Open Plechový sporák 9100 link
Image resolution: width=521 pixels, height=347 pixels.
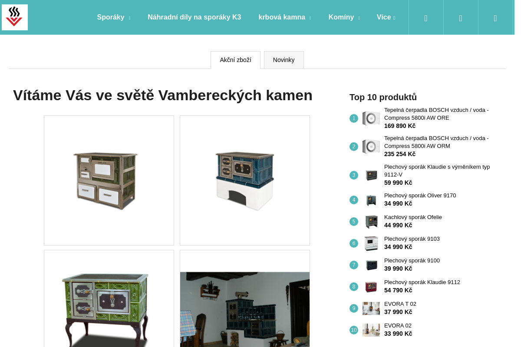click(412, 261)
